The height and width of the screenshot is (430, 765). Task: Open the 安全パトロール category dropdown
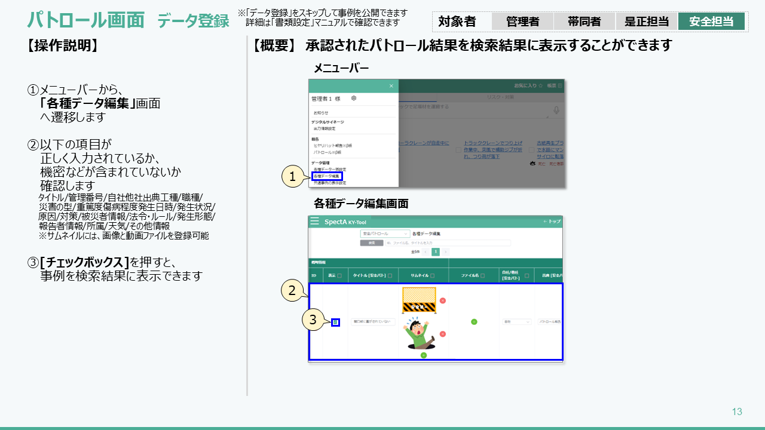(385, 234)
